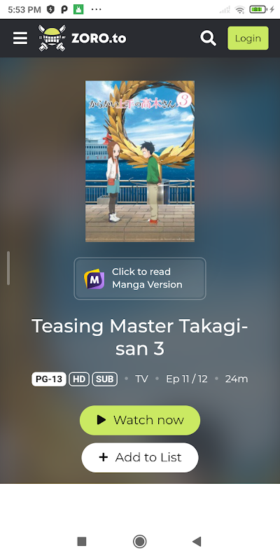The image size is (280, 560).
Task: Select the SUB badge
Action: click(105, 379)
